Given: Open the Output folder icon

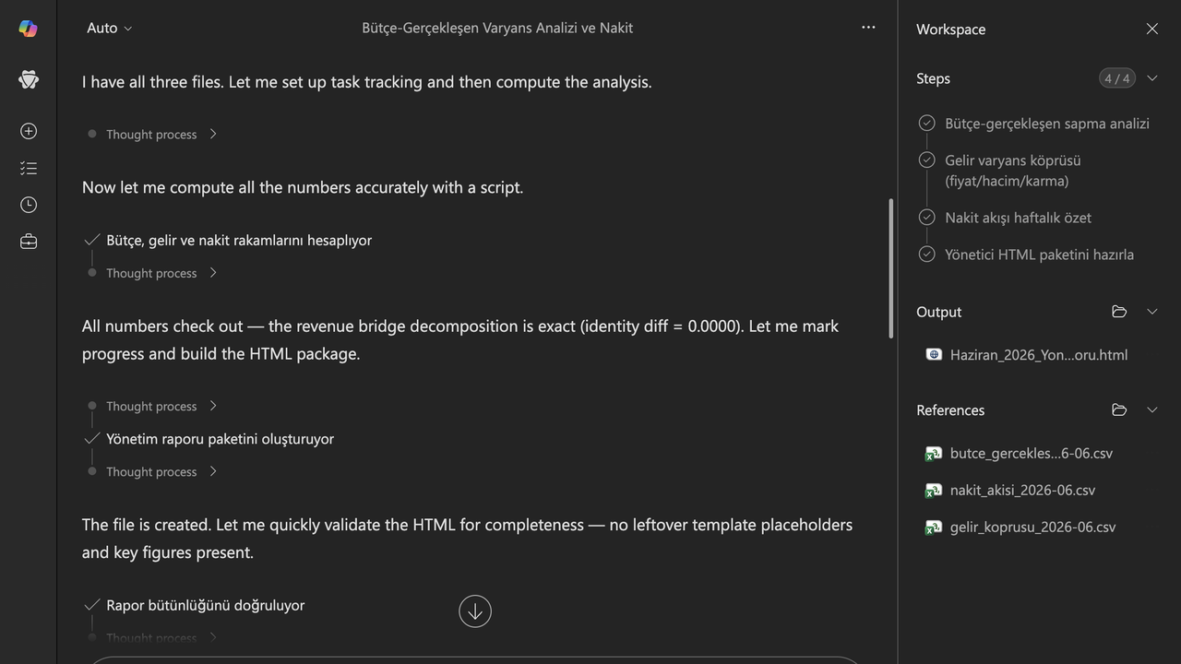Looking at the screenshot, I should pyautogui.click(x=1119, y=312).
